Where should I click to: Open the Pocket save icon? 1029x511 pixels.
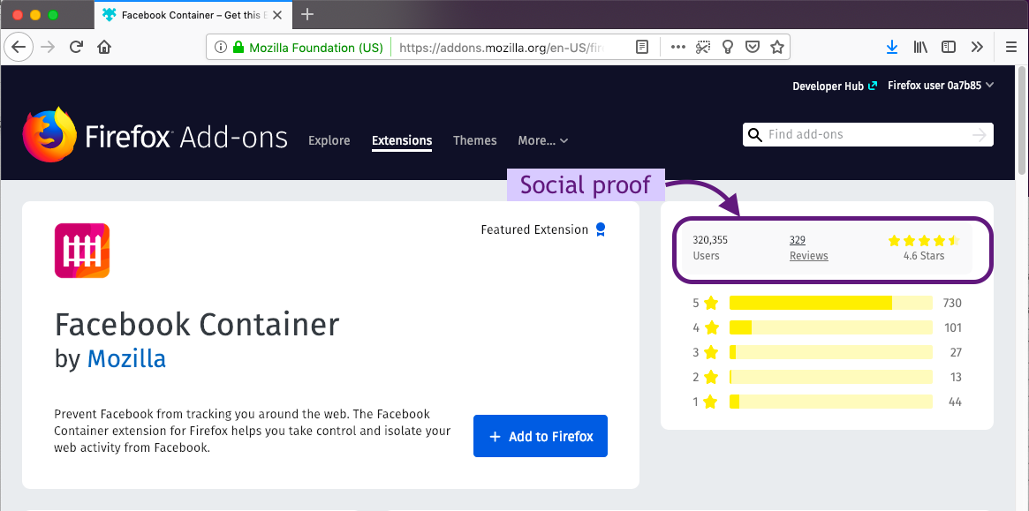pos(753,47)
